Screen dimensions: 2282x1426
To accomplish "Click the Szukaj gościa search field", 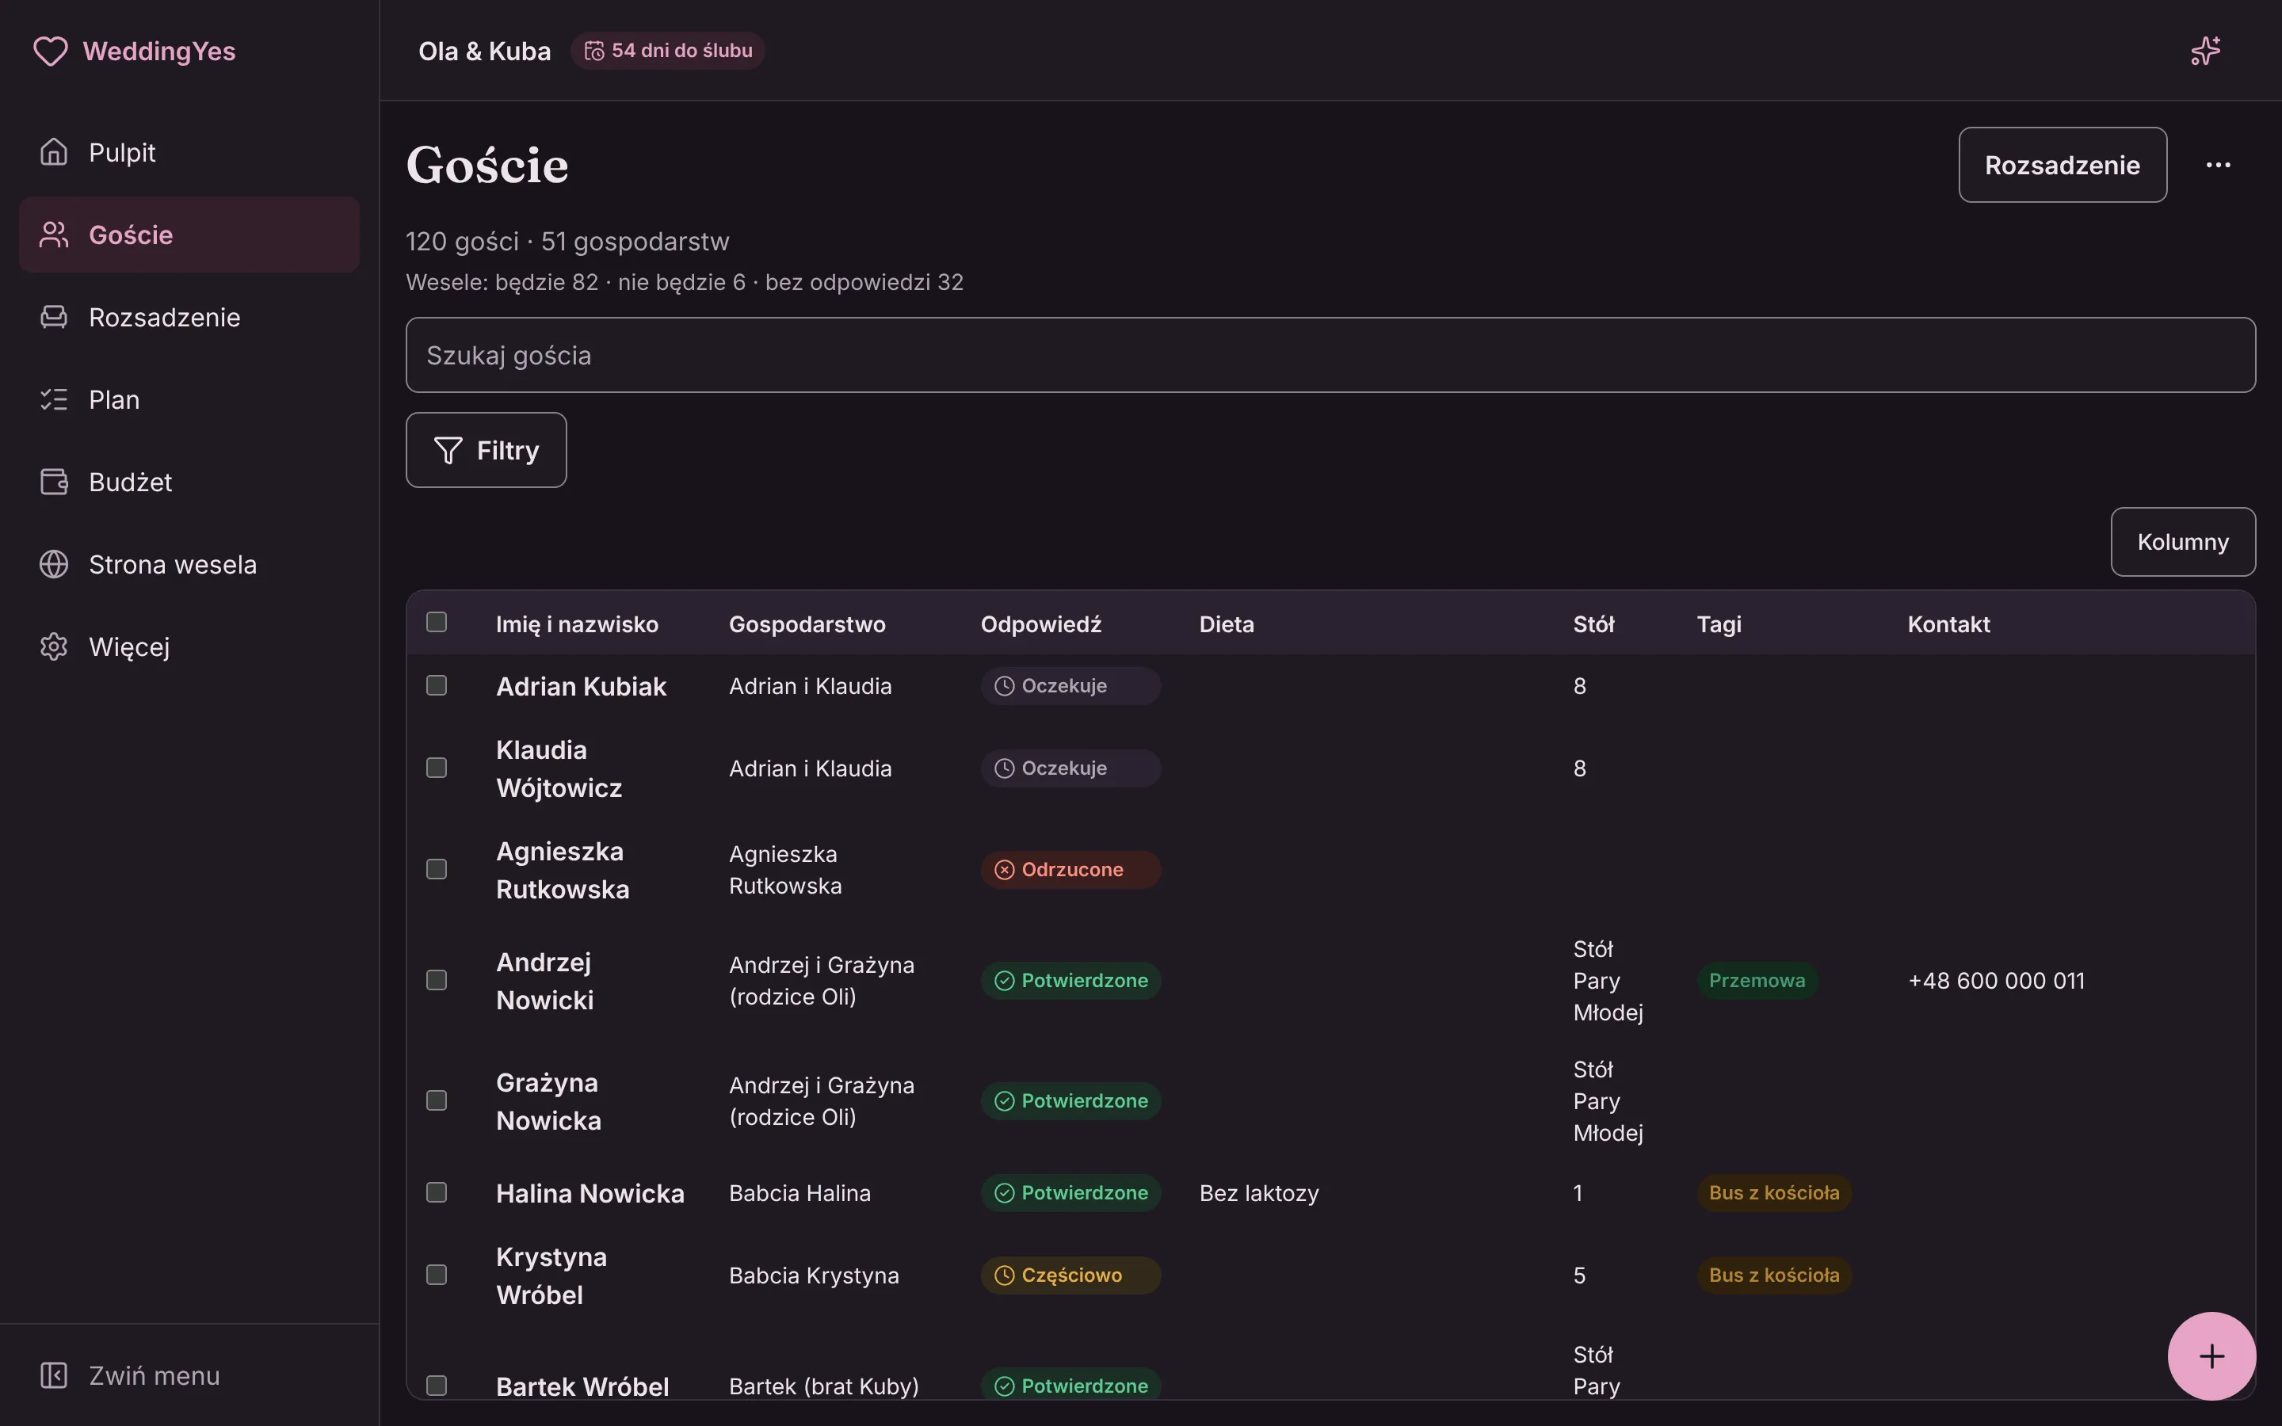I will 1330,355.
